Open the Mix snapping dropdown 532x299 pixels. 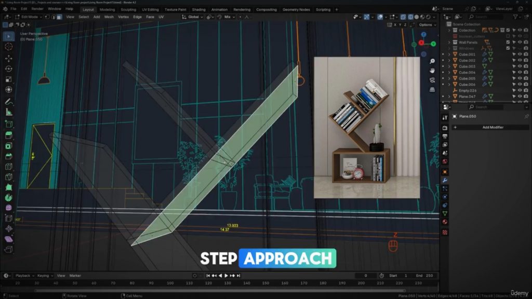(x=229, y=17)
